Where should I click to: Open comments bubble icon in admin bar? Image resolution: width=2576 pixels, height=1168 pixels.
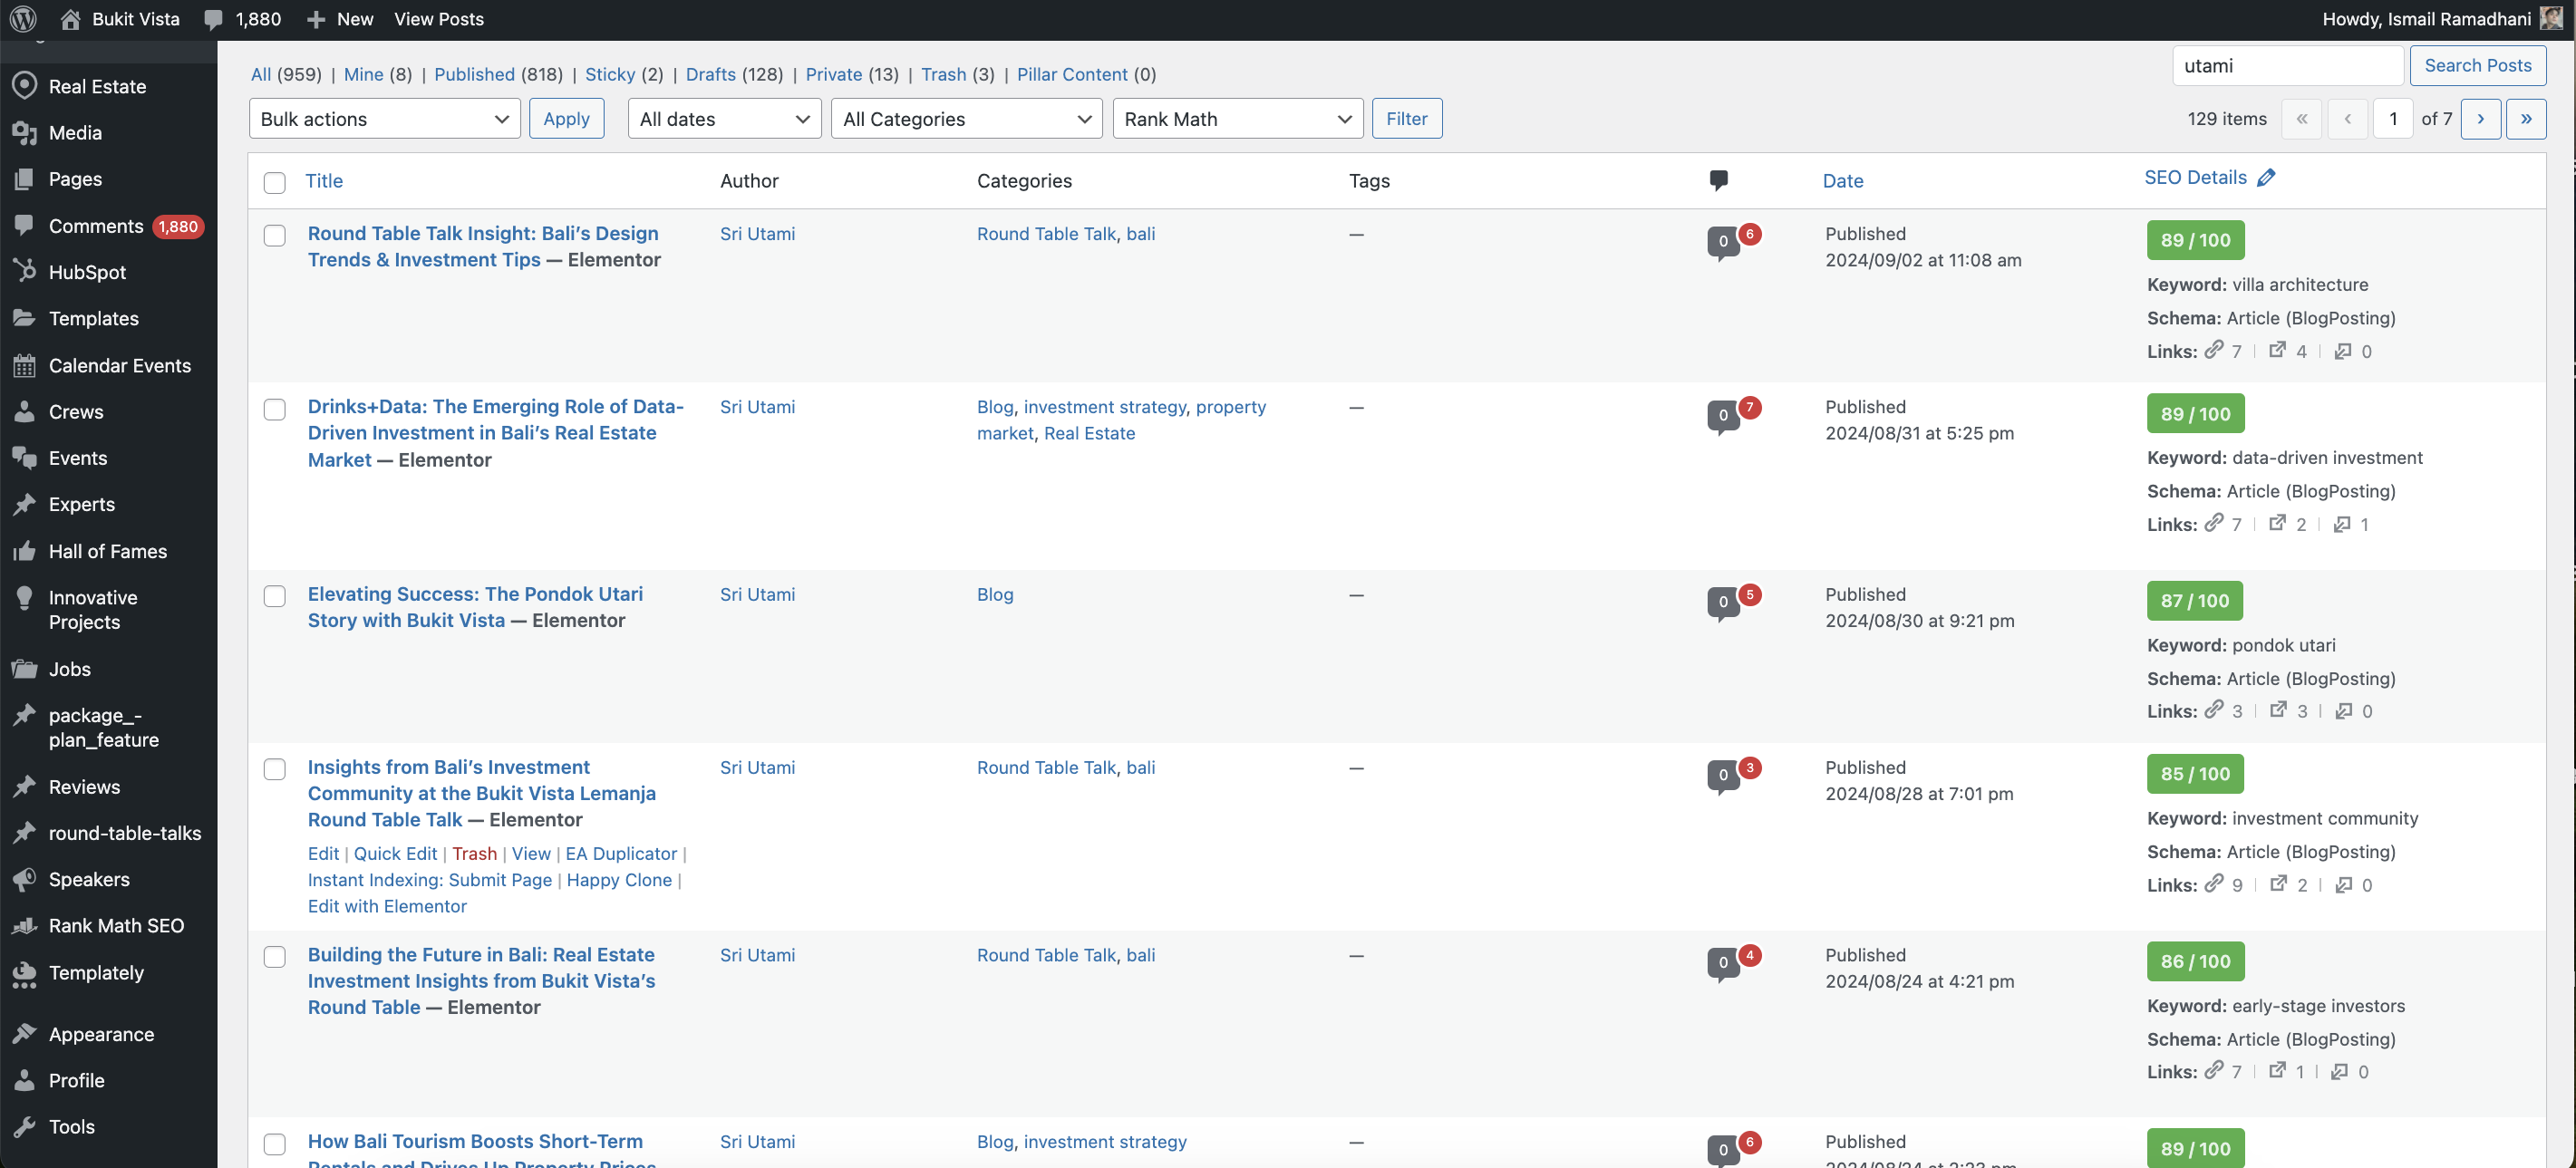(x=213, y=19)
